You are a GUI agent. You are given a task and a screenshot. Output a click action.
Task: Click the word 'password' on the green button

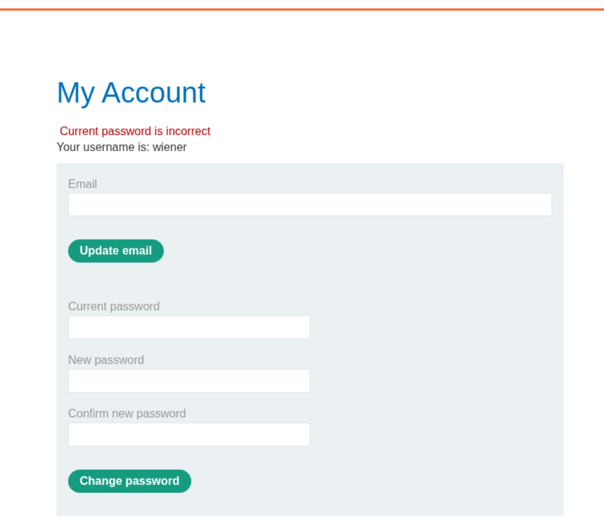click(x=152, y=481)
